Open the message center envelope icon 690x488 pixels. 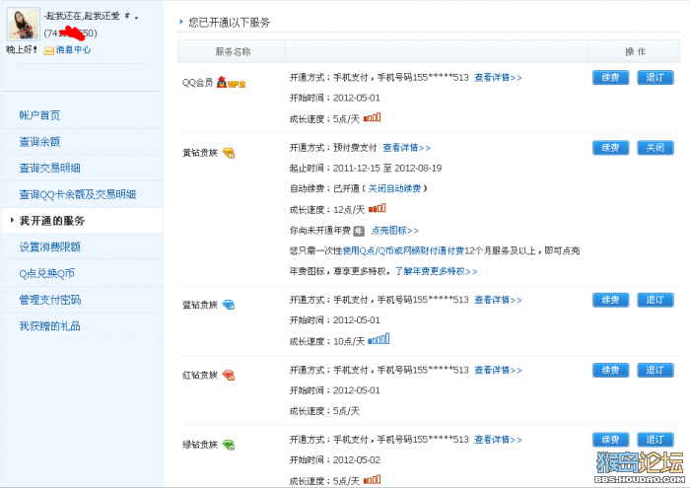(49, 50)
